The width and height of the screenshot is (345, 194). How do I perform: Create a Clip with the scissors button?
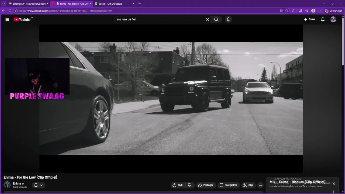(248, 185)
